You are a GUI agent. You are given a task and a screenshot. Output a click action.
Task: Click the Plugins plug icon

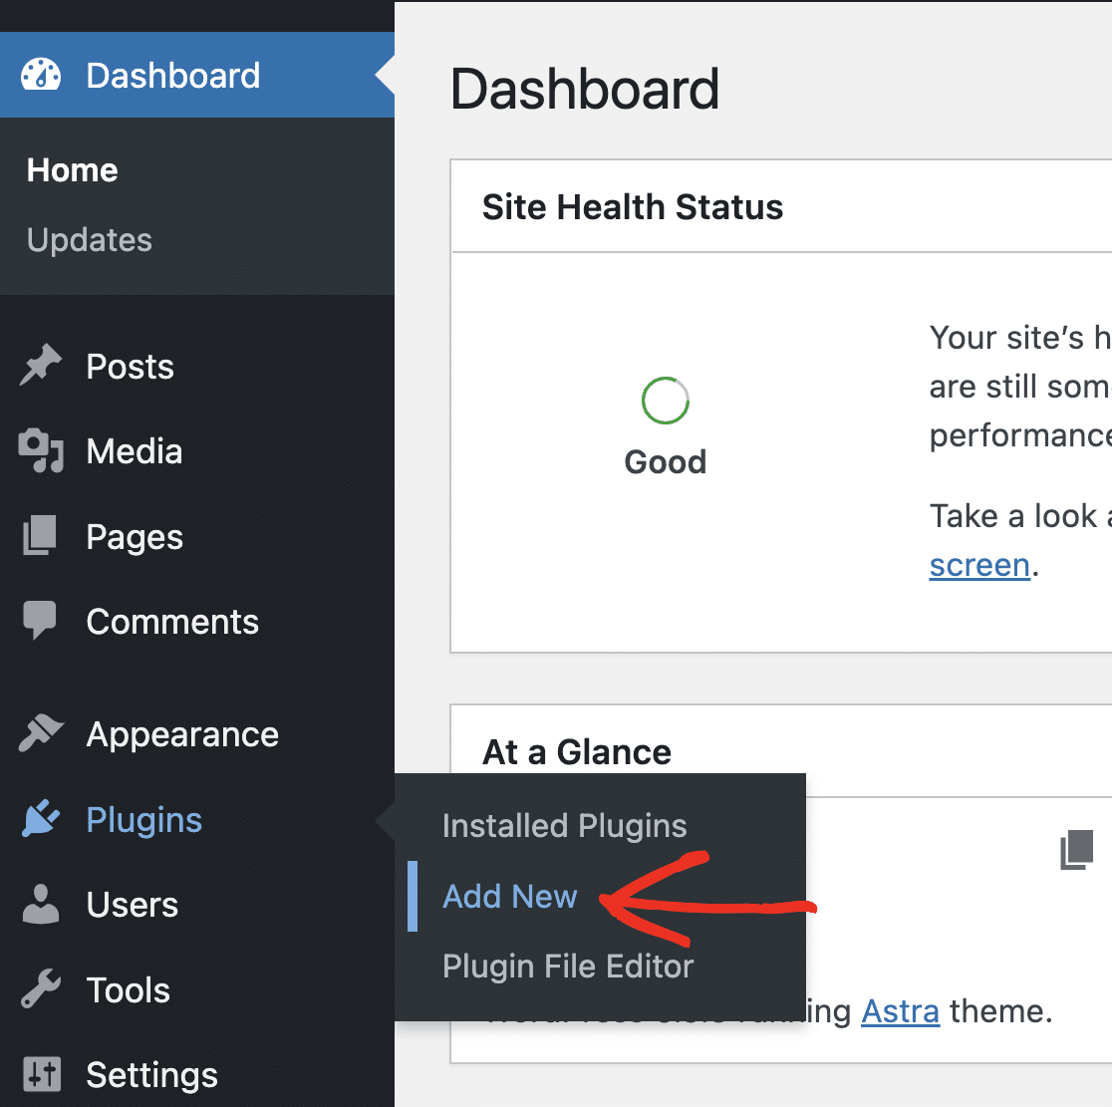point(41,818)
